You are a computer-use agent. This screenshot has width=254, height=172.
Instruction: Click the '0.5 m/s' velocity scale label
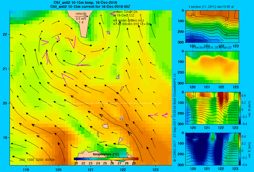[x=81, y=19]
